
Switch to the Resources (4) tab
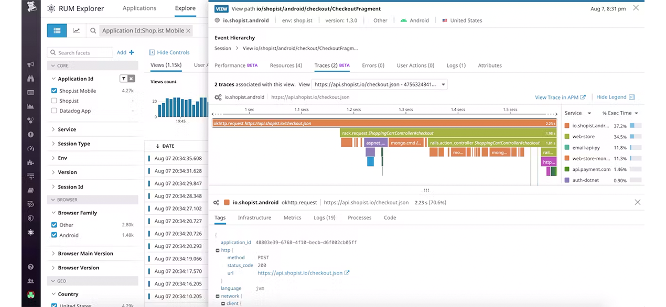pyautogui.click(x=286, y=65)
